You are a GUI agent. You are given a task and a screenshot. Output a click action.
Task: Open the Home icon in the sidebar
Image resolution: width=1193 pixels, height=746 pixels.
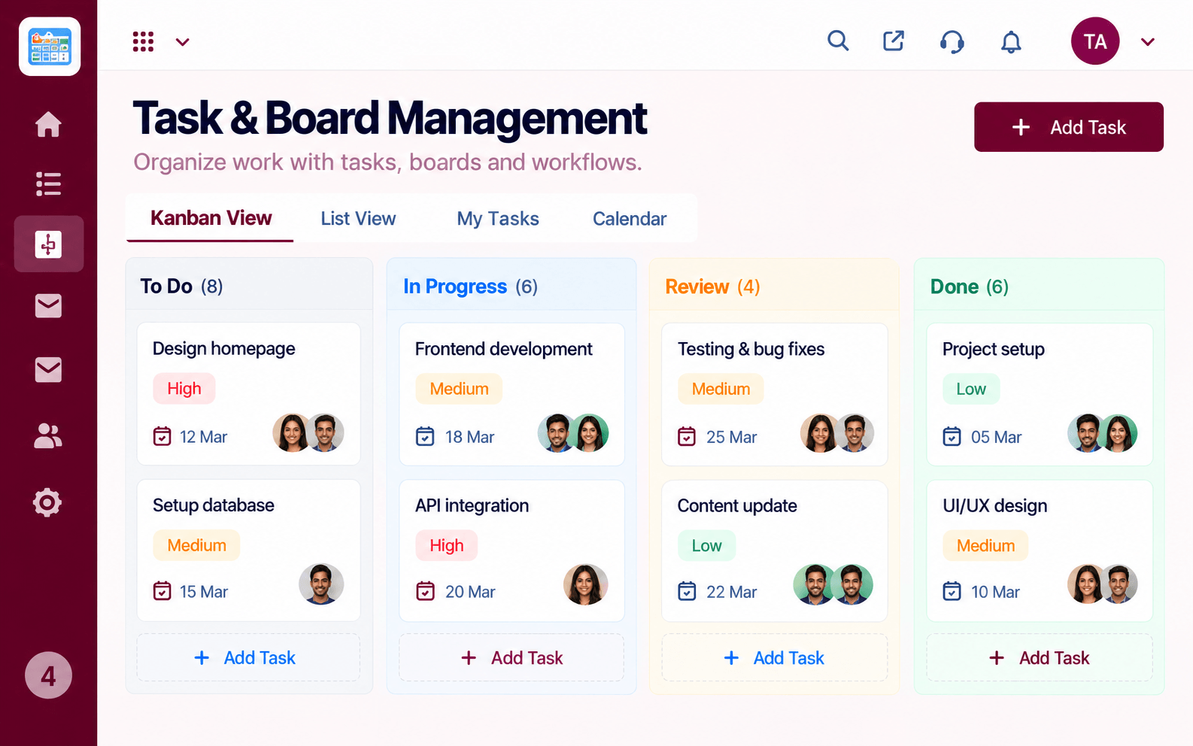coord(48,124)
